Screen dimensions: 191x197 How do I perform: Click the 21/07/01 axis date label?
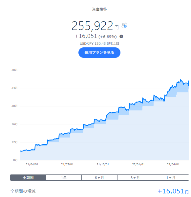[67, 164]
